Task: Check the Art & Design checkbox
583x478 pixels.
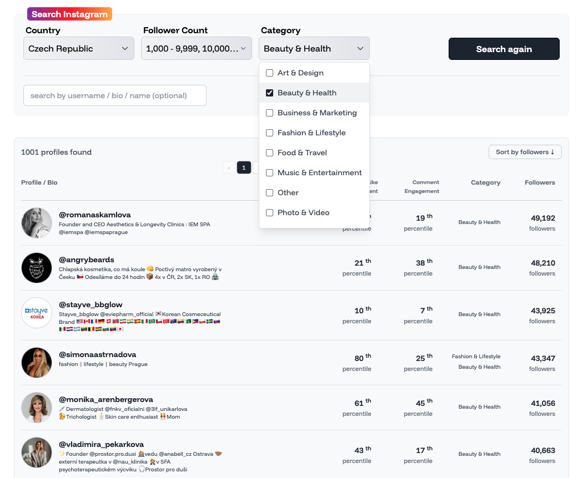Action: (270, 73)
